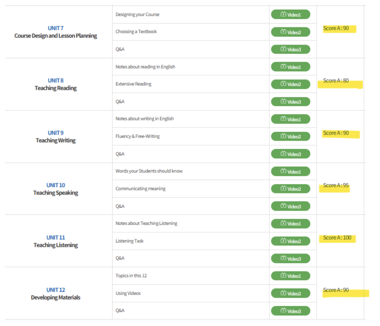Select the UNIT 10 heading
Image resolution: width=380 pixels, height=326 pixels.
coord(56,185)
